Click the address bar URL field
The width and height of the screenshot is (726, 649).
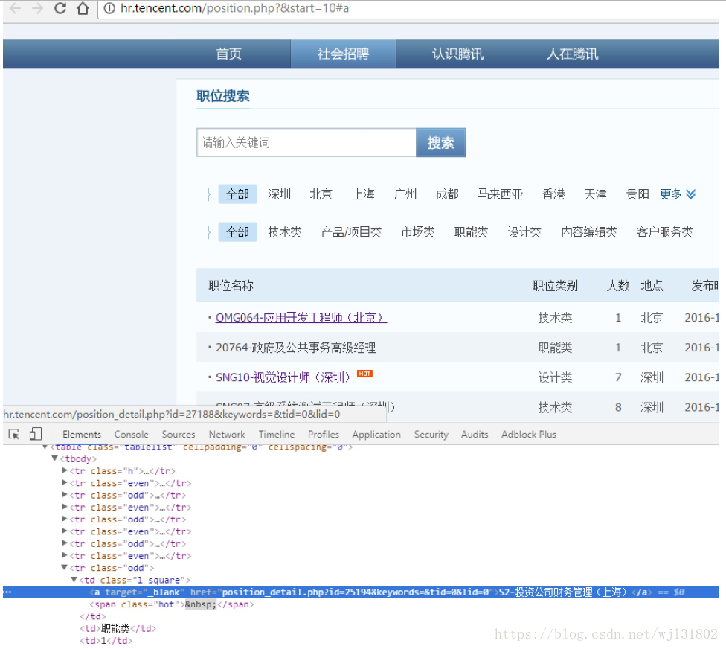[408, 8]
